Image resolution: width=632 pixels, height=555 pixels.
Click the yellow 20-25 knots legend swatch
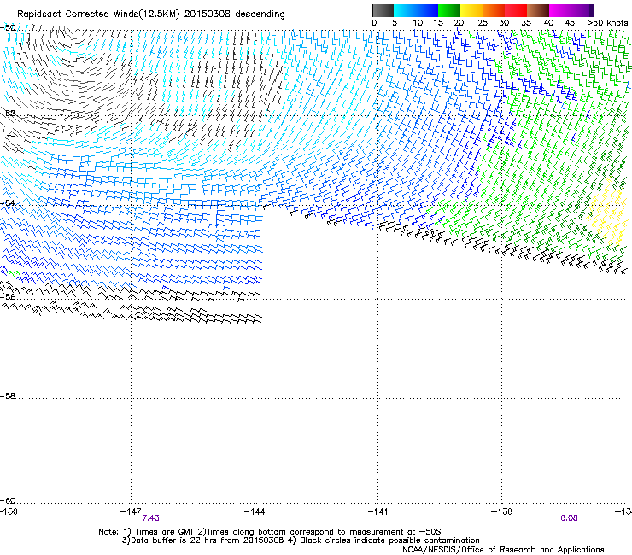[x=471, y=10]
